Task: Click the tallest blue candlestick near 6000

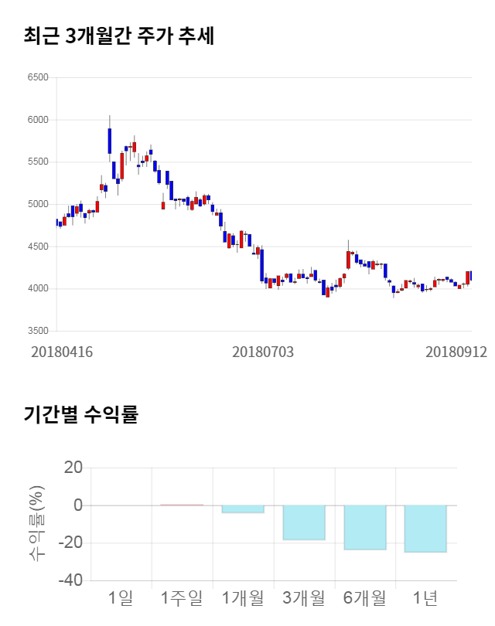Action: pyautogui.click(x=110, y=141)
